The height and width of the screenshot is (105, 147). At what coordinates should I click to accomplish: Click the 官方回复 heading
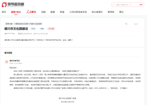tap(8, 53)
